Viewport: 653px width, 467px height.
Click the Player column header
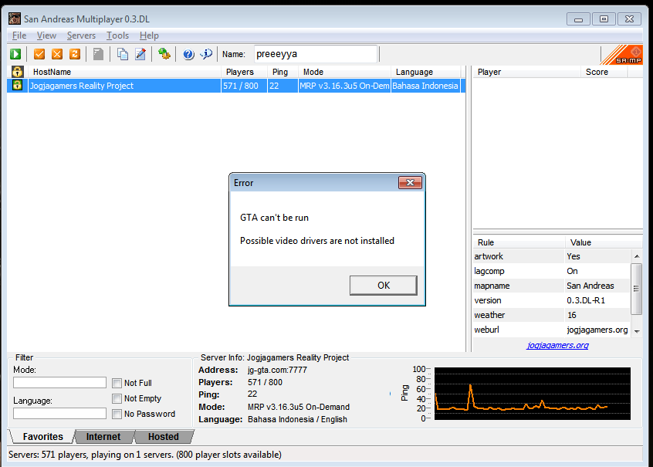pyautogui.click(x=526, y=72)
